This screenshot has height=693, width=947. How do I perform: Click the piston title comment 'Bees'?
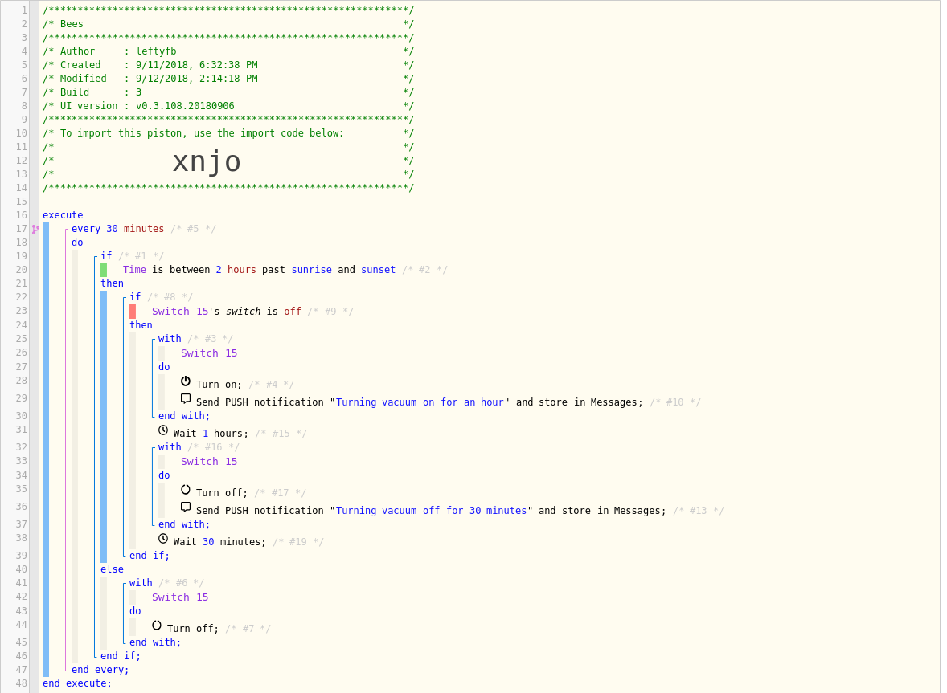pyautogui.click(x=72, y=24)
